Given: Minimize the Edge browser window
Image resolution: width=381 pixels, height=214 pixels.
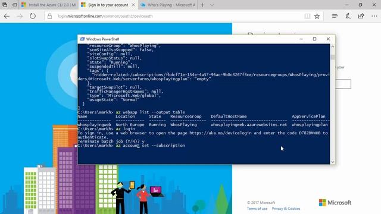Looking at the screenshot, I should pos(346,5).
